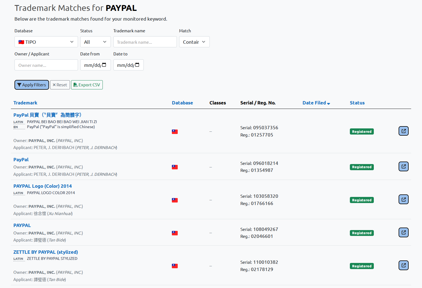The height and width of the screenshot is (288, 422).
Task: Click Taiwan flag in ZETTLE BY PAYPAL row
Action: tap(175, 266)
